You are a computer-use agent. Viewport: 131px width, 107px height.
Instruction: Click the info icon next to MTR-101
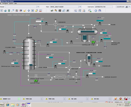[64, 99]
